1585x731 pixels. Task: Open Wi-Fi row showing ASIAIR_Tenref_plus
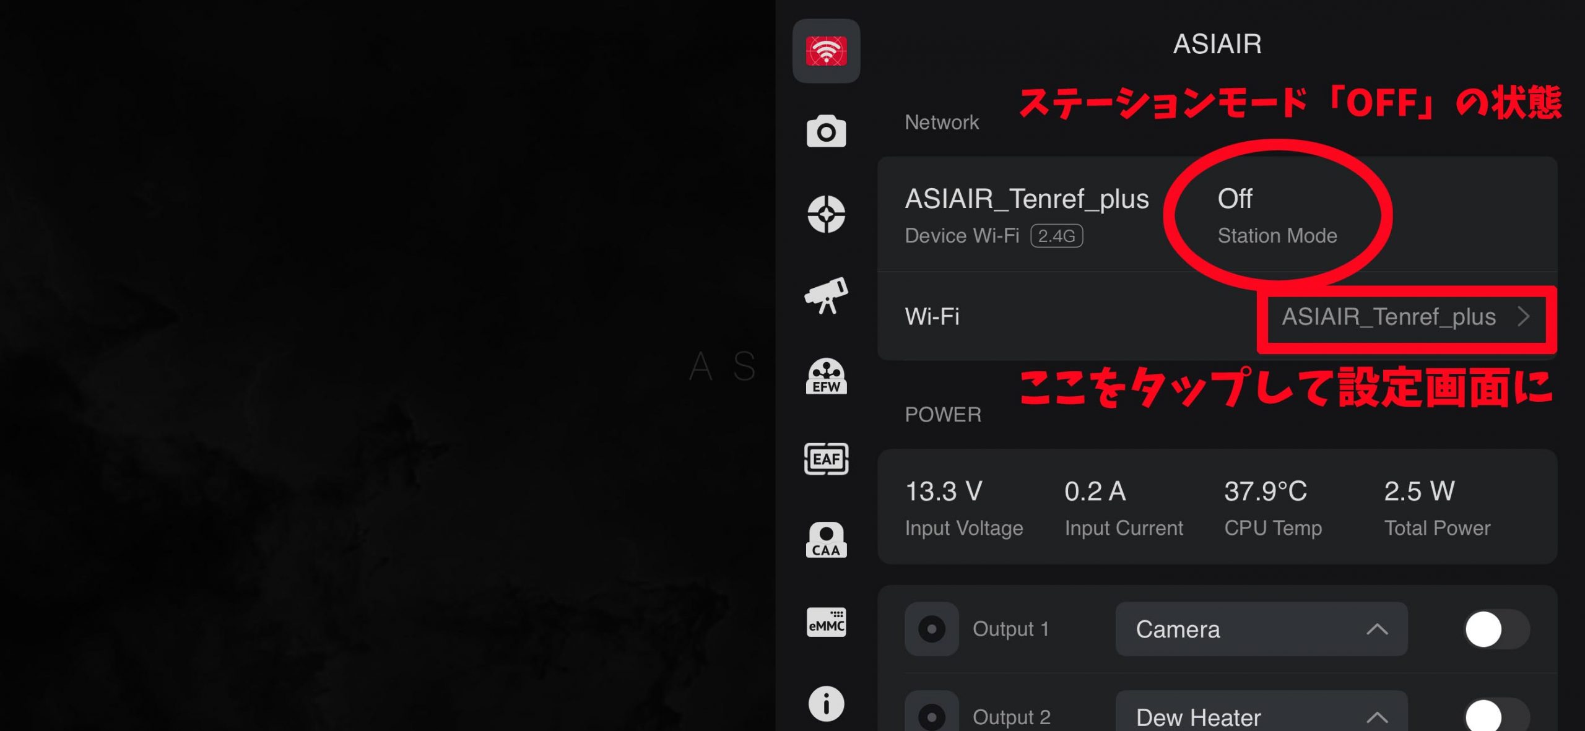[1217, 316]
